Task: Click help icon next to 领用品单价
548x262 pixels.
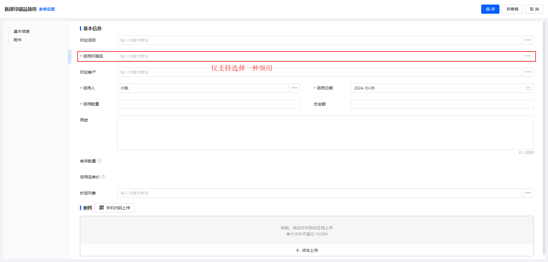Action: [x=103, y=177]
